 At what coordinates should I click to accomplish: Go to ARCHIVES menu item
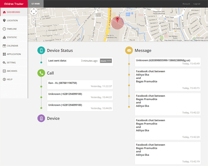(x=12, y=71)
